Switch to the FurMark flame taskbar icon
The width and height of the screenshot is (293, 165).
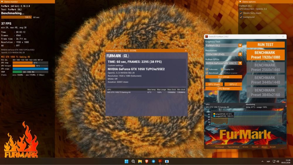160,161
